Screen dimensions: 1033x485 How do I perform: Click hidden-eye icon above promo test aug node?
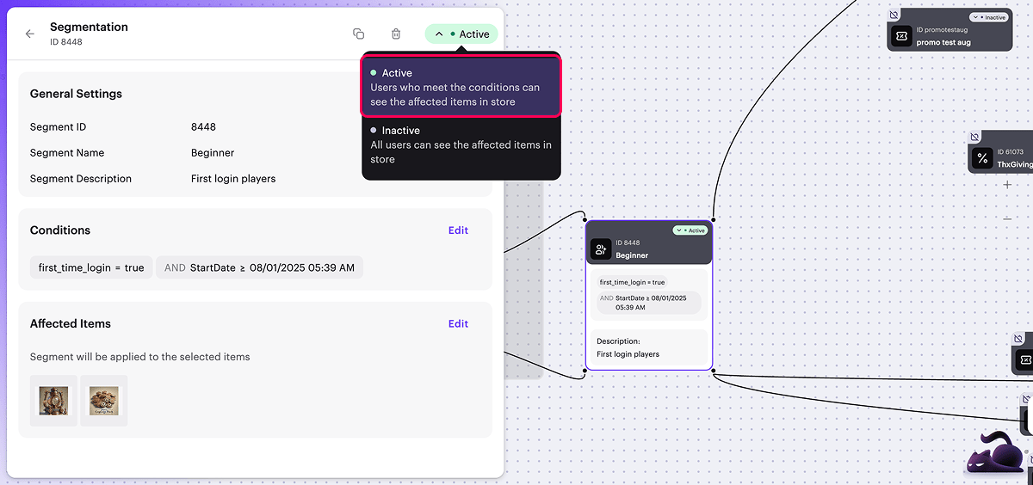coord(894,15)
